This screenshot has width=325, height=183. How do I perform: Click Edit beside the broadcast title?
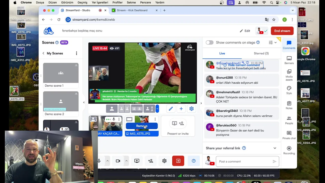coord(245,31)
